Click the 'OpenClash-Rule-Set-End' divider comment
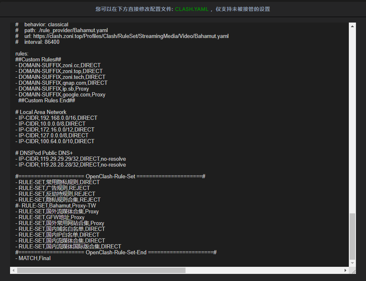Viewport: 366px width, 281px height. [116, 252]
